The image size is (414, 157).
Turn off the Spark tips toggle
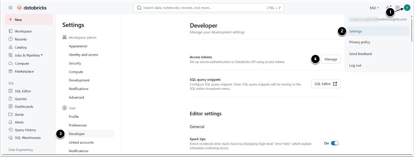334,143
